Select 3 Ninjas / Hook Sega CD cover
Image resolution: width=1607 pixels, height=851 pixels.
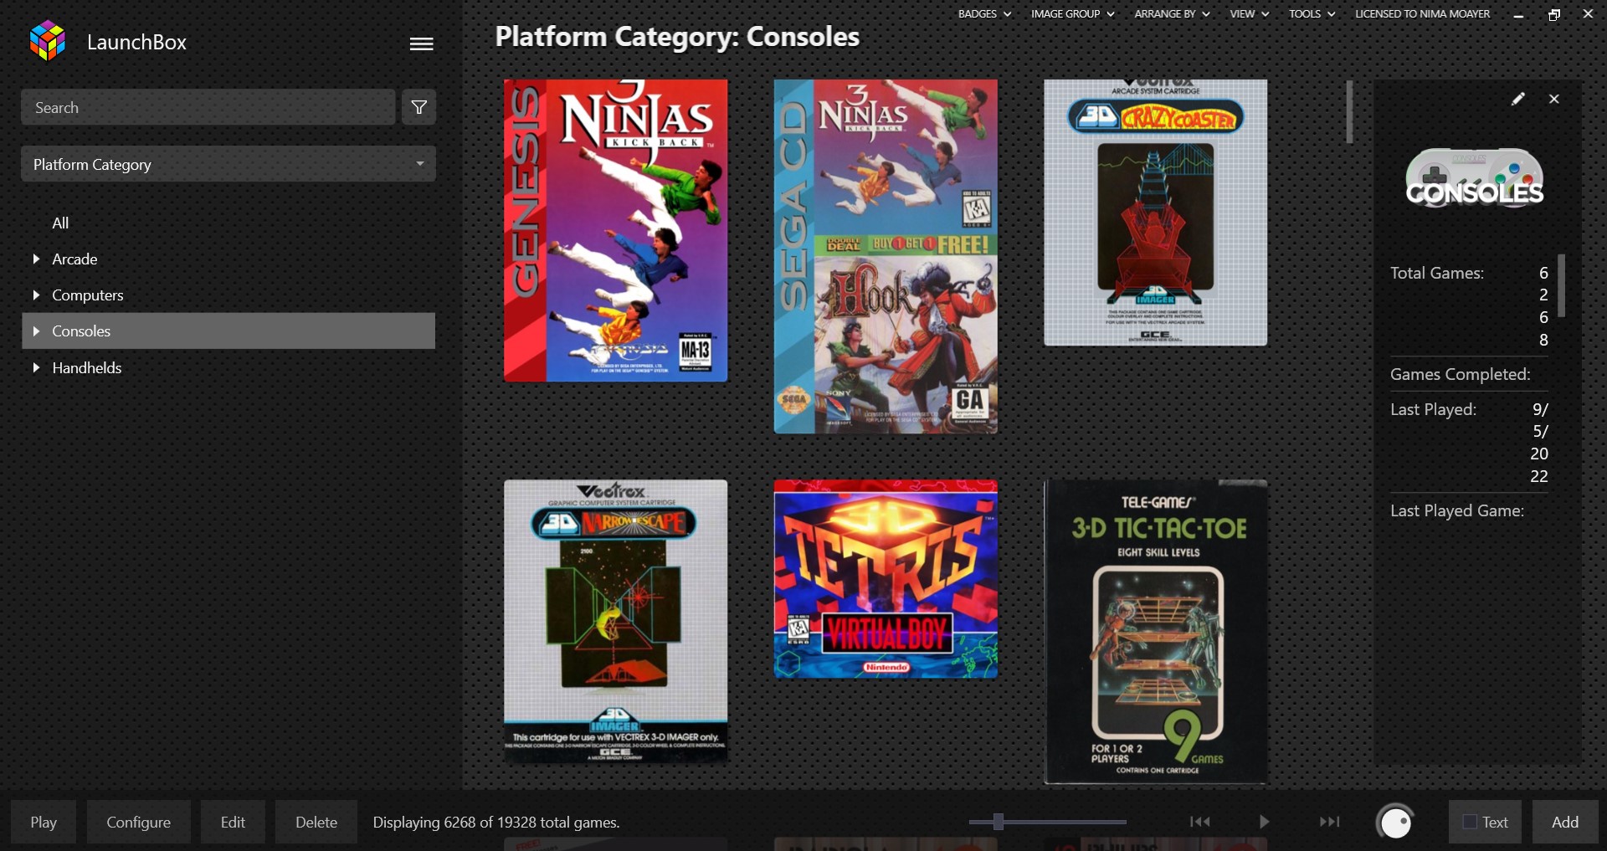tap(886, 257)
